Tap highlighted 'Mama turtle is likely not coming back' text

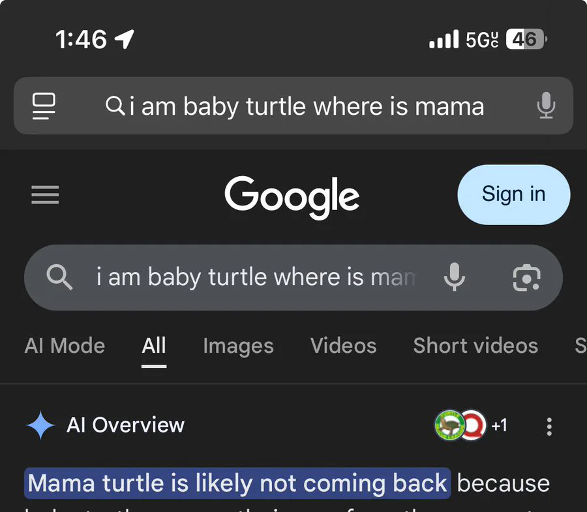coord(237,483)
